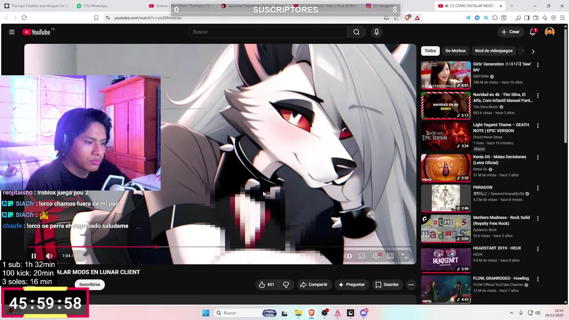Open video player settings gear
The height and width of the screenshot is (320, 569).
376,256
